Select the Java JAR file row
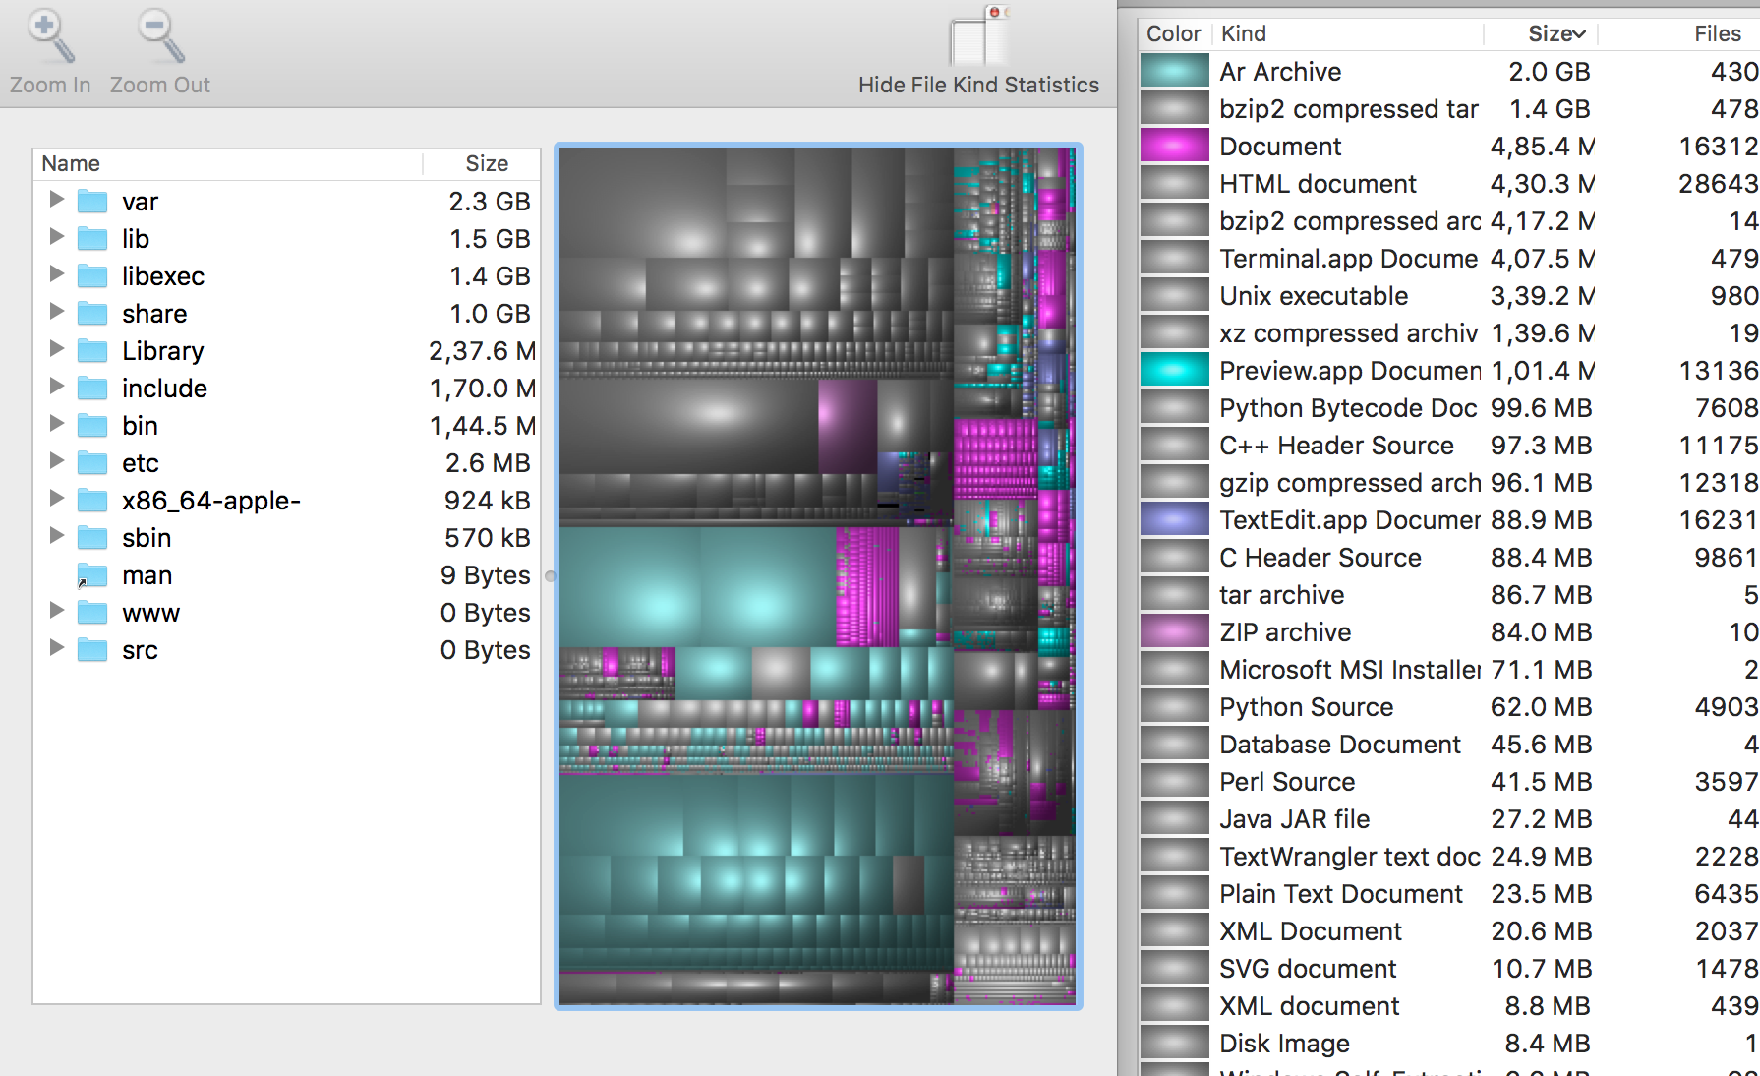Viewport: 1760px width, 1076px height. point(1449,818)
